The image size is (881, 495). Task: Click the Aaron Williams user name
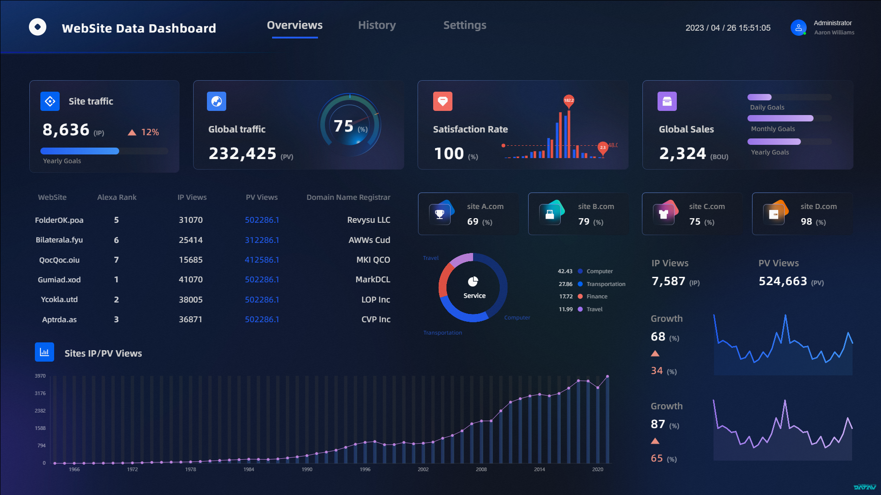tap(834, 33)
